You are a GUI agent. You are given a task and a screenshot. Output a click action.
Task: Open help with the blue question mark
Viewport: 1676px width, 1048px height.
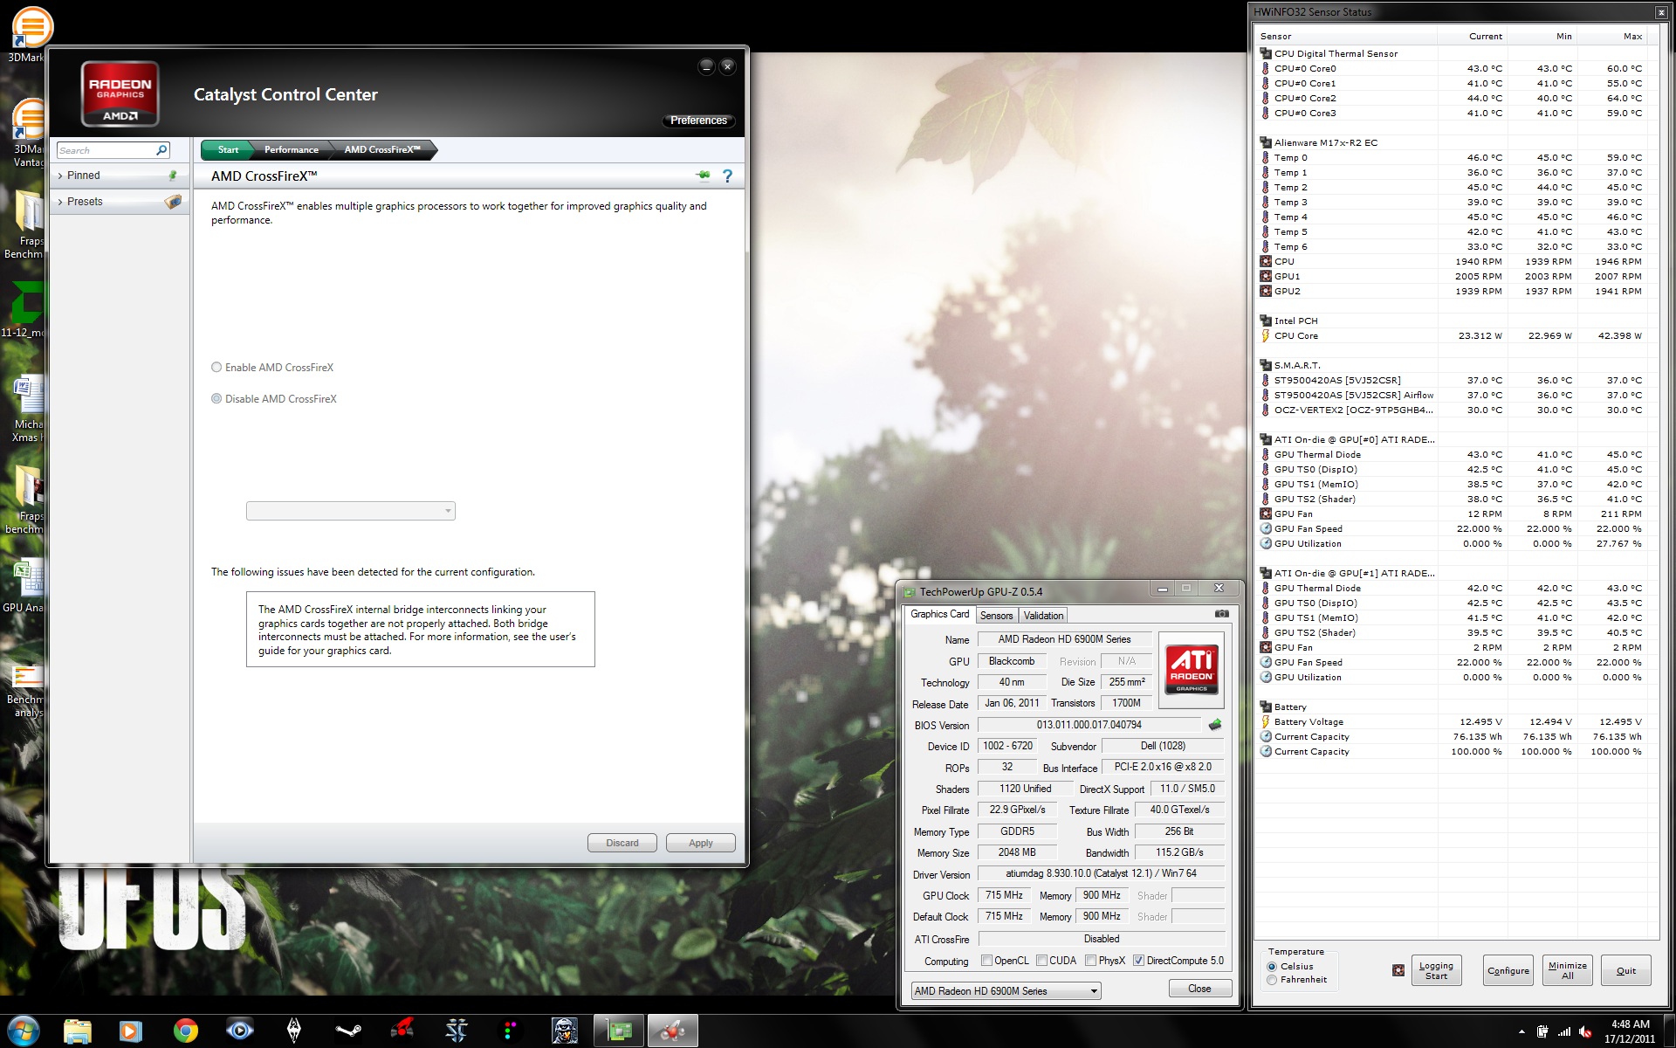pos(727,176)
